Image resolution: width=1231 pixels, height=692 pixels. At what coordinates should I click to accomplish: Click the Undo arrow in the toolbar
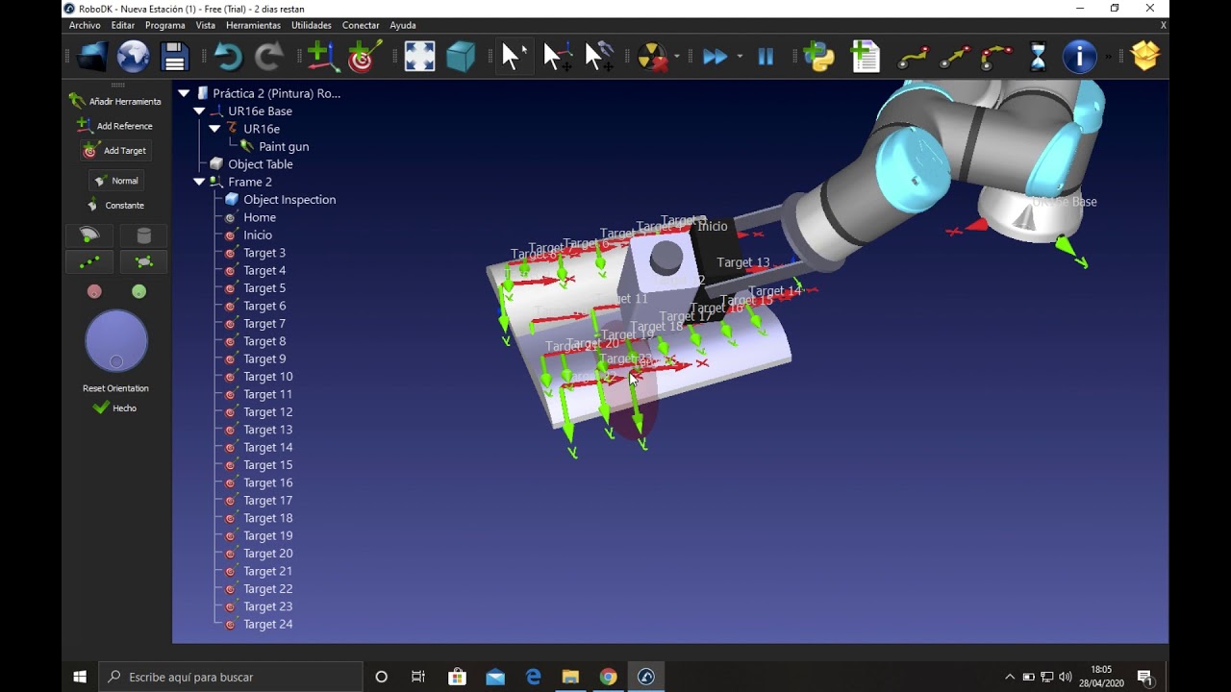[228, 57]
